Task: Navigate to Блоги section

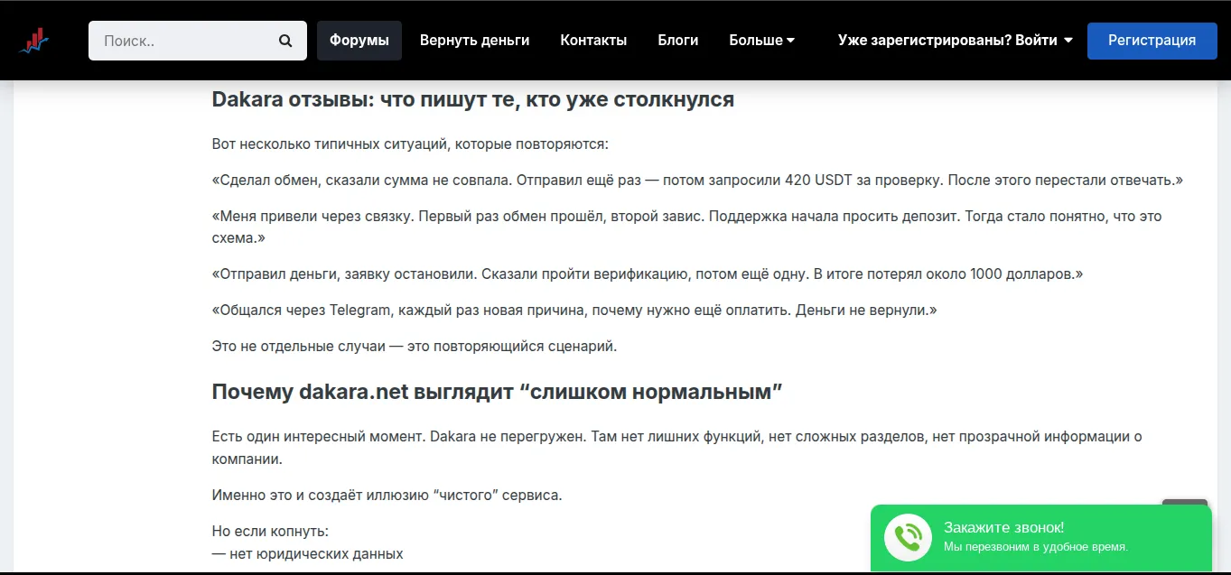Action: point(678,41)
